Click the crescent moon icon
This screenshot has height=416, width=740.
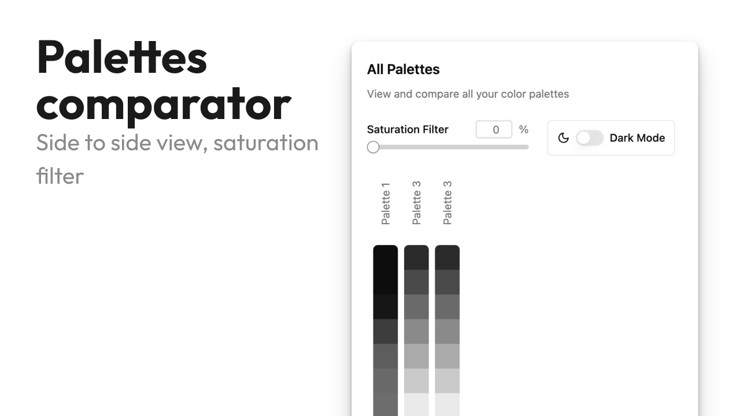click(564, 138)
